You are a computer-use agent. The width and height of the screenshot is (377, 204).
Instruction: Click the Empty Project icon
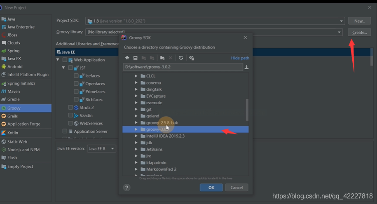4,166
